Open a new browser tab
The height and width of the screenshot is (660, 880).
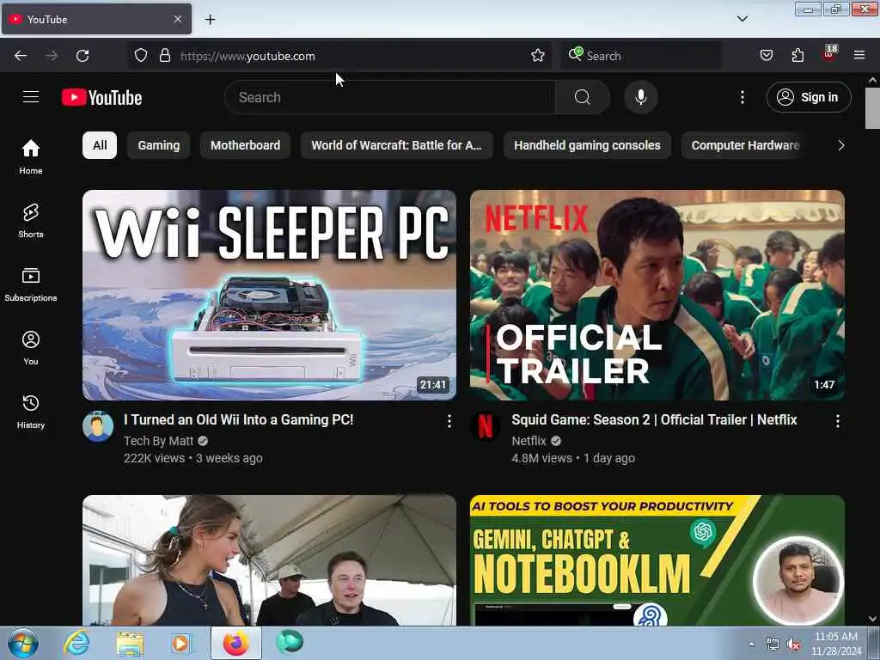210,20
